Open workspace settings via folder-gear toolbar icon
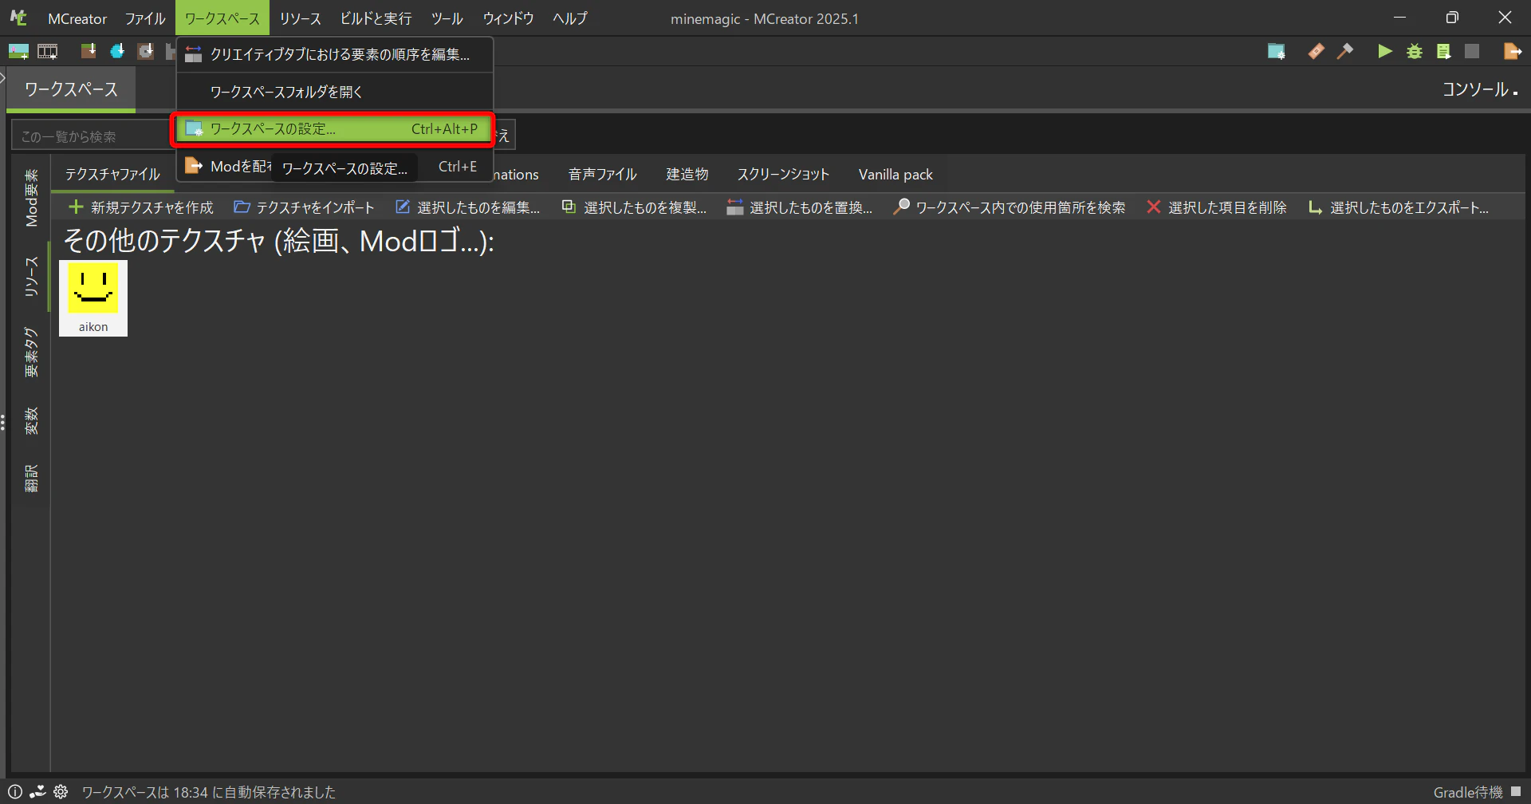The image size is (1531, 804). pyautogui.click(x=1277, y=52)
